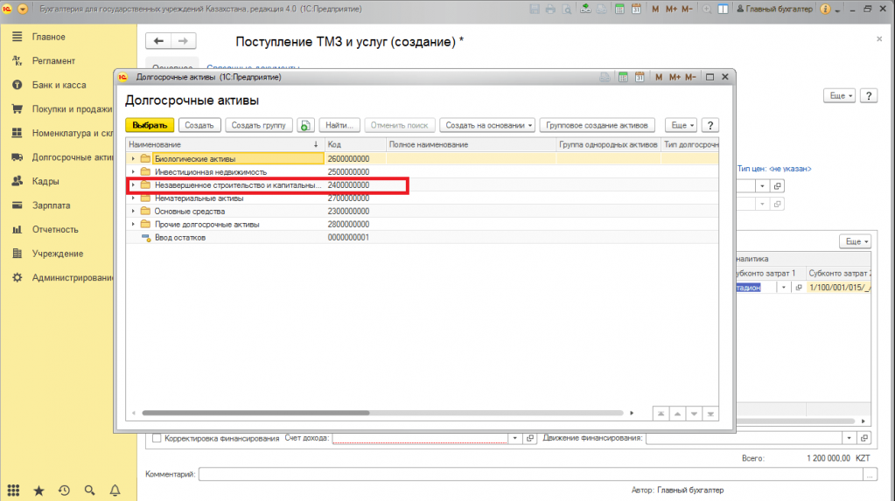
Task: Open the notifications bell icon
Action: click(x=115, y=491)
